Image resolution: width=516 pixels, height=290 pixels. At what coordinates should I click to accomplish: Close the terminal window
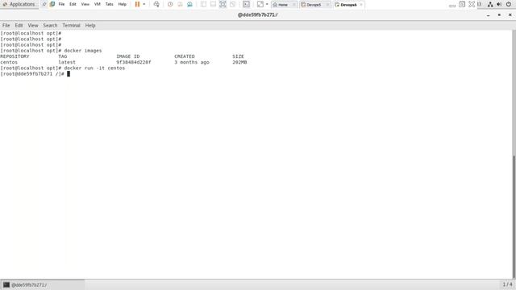(x=510, y=15)
